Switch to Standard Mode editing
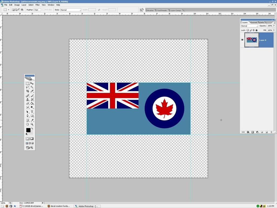 (28, 139)
